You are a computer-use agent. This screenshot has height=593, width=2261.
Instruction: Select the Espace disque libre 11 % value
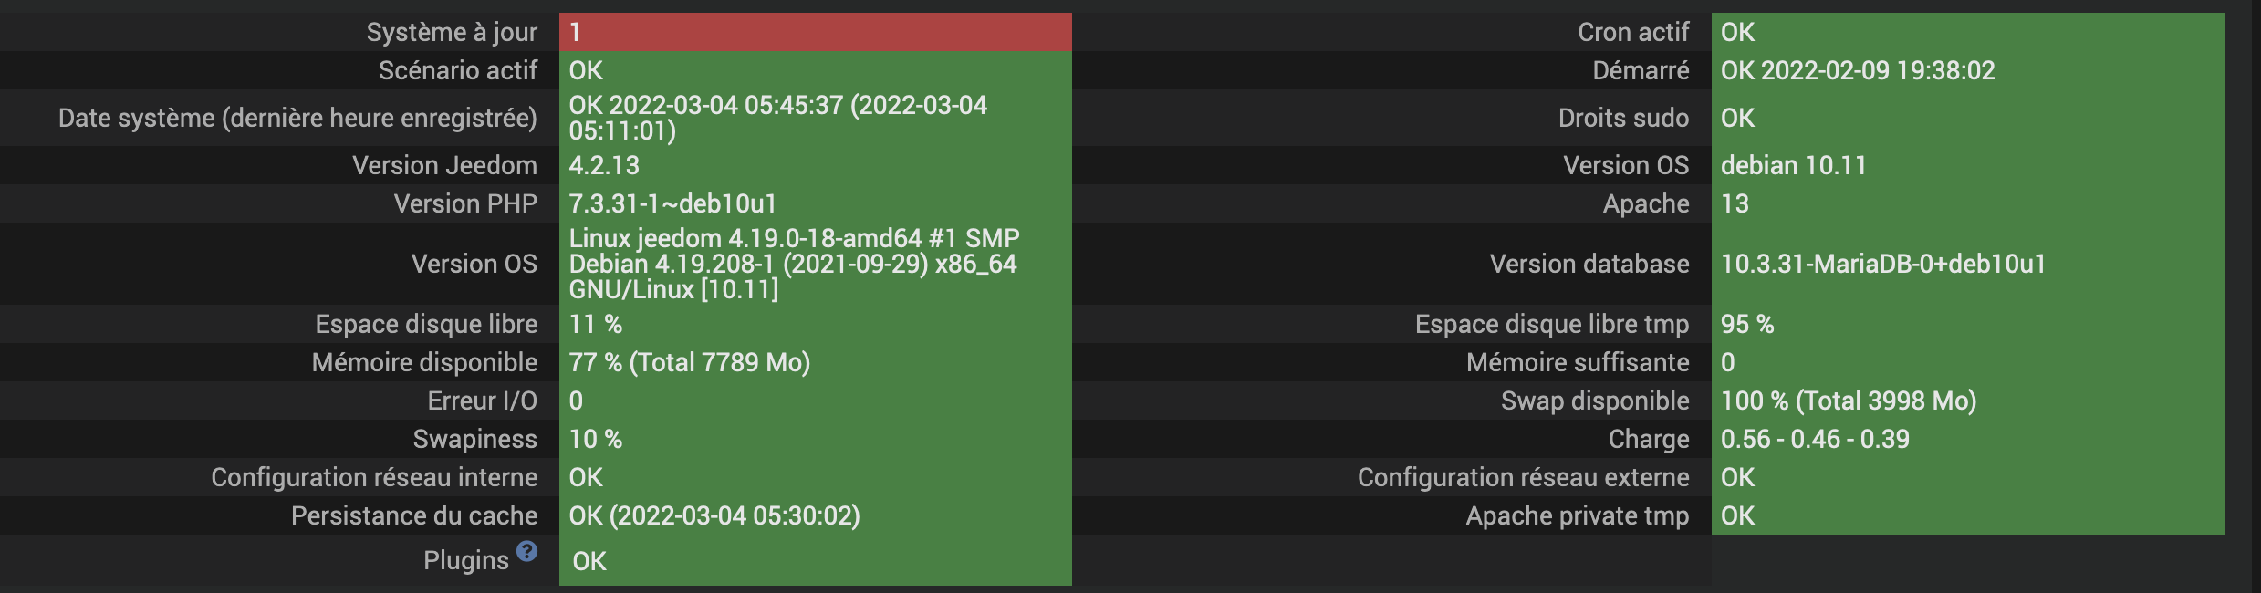pos(596,324)
